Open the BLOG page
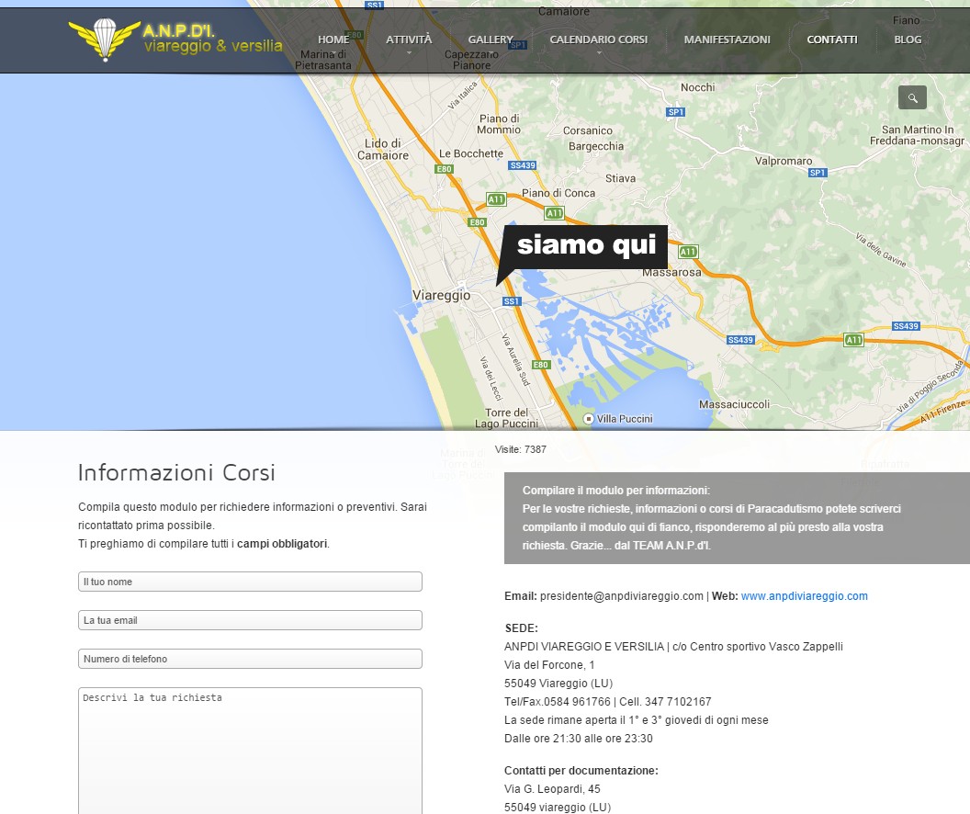Image resolution: width=970 pixels, height=814 pixels. tap(908, 40)
